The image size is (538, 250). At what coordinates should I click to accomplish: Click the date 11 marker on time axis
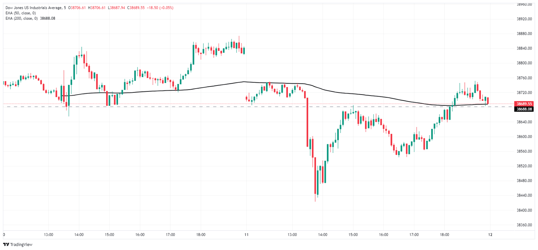(x=246, y=235)
